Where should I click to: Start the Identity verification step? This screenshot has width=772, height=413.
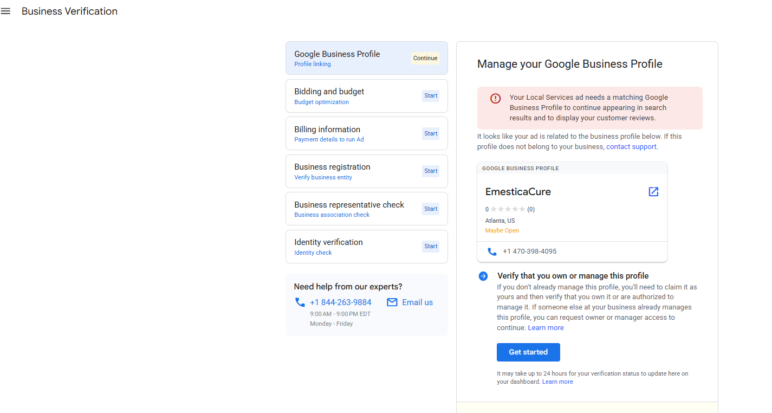point(431,247)
